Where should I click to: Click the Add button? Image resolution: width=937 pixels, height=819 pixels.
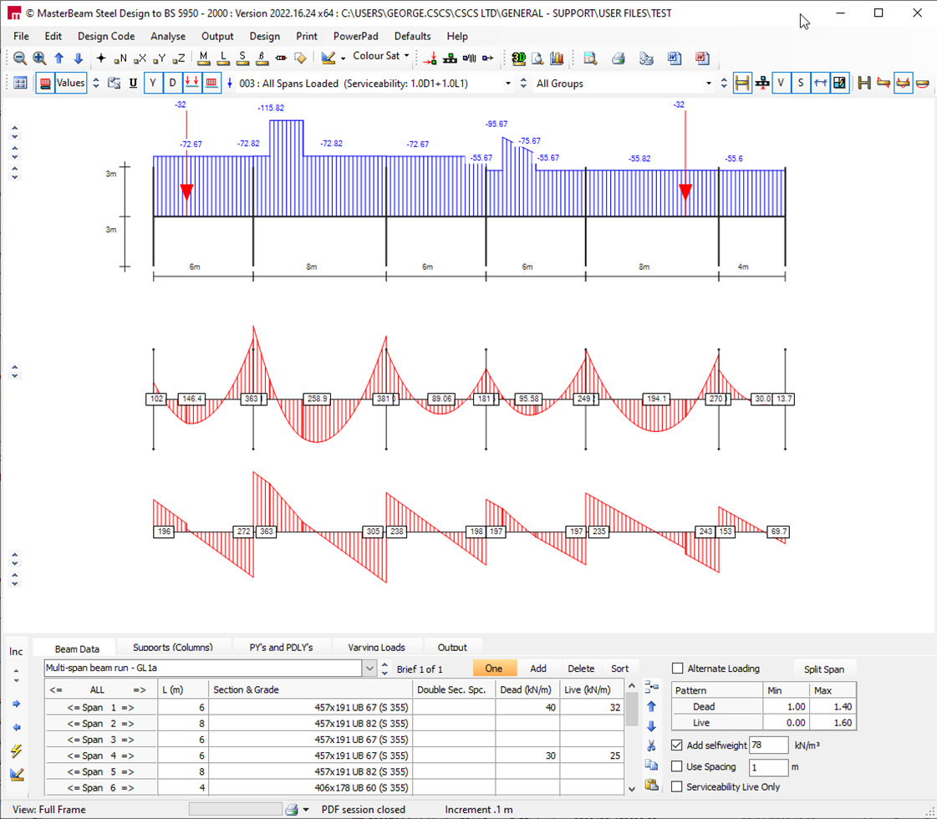(x=537, y=669)
